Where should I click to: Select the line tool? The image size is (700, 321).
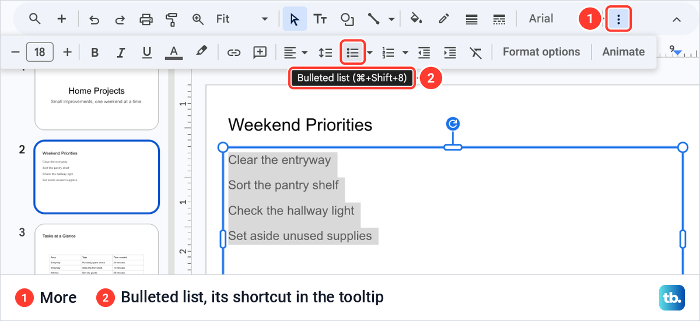(x=374, y=19)
